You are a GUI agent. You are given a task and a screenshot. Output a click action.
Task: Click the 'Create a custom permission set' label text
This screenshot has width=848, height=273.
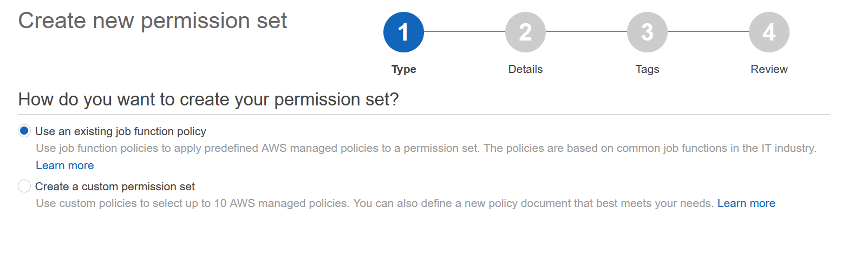click(x=115, y=187)
